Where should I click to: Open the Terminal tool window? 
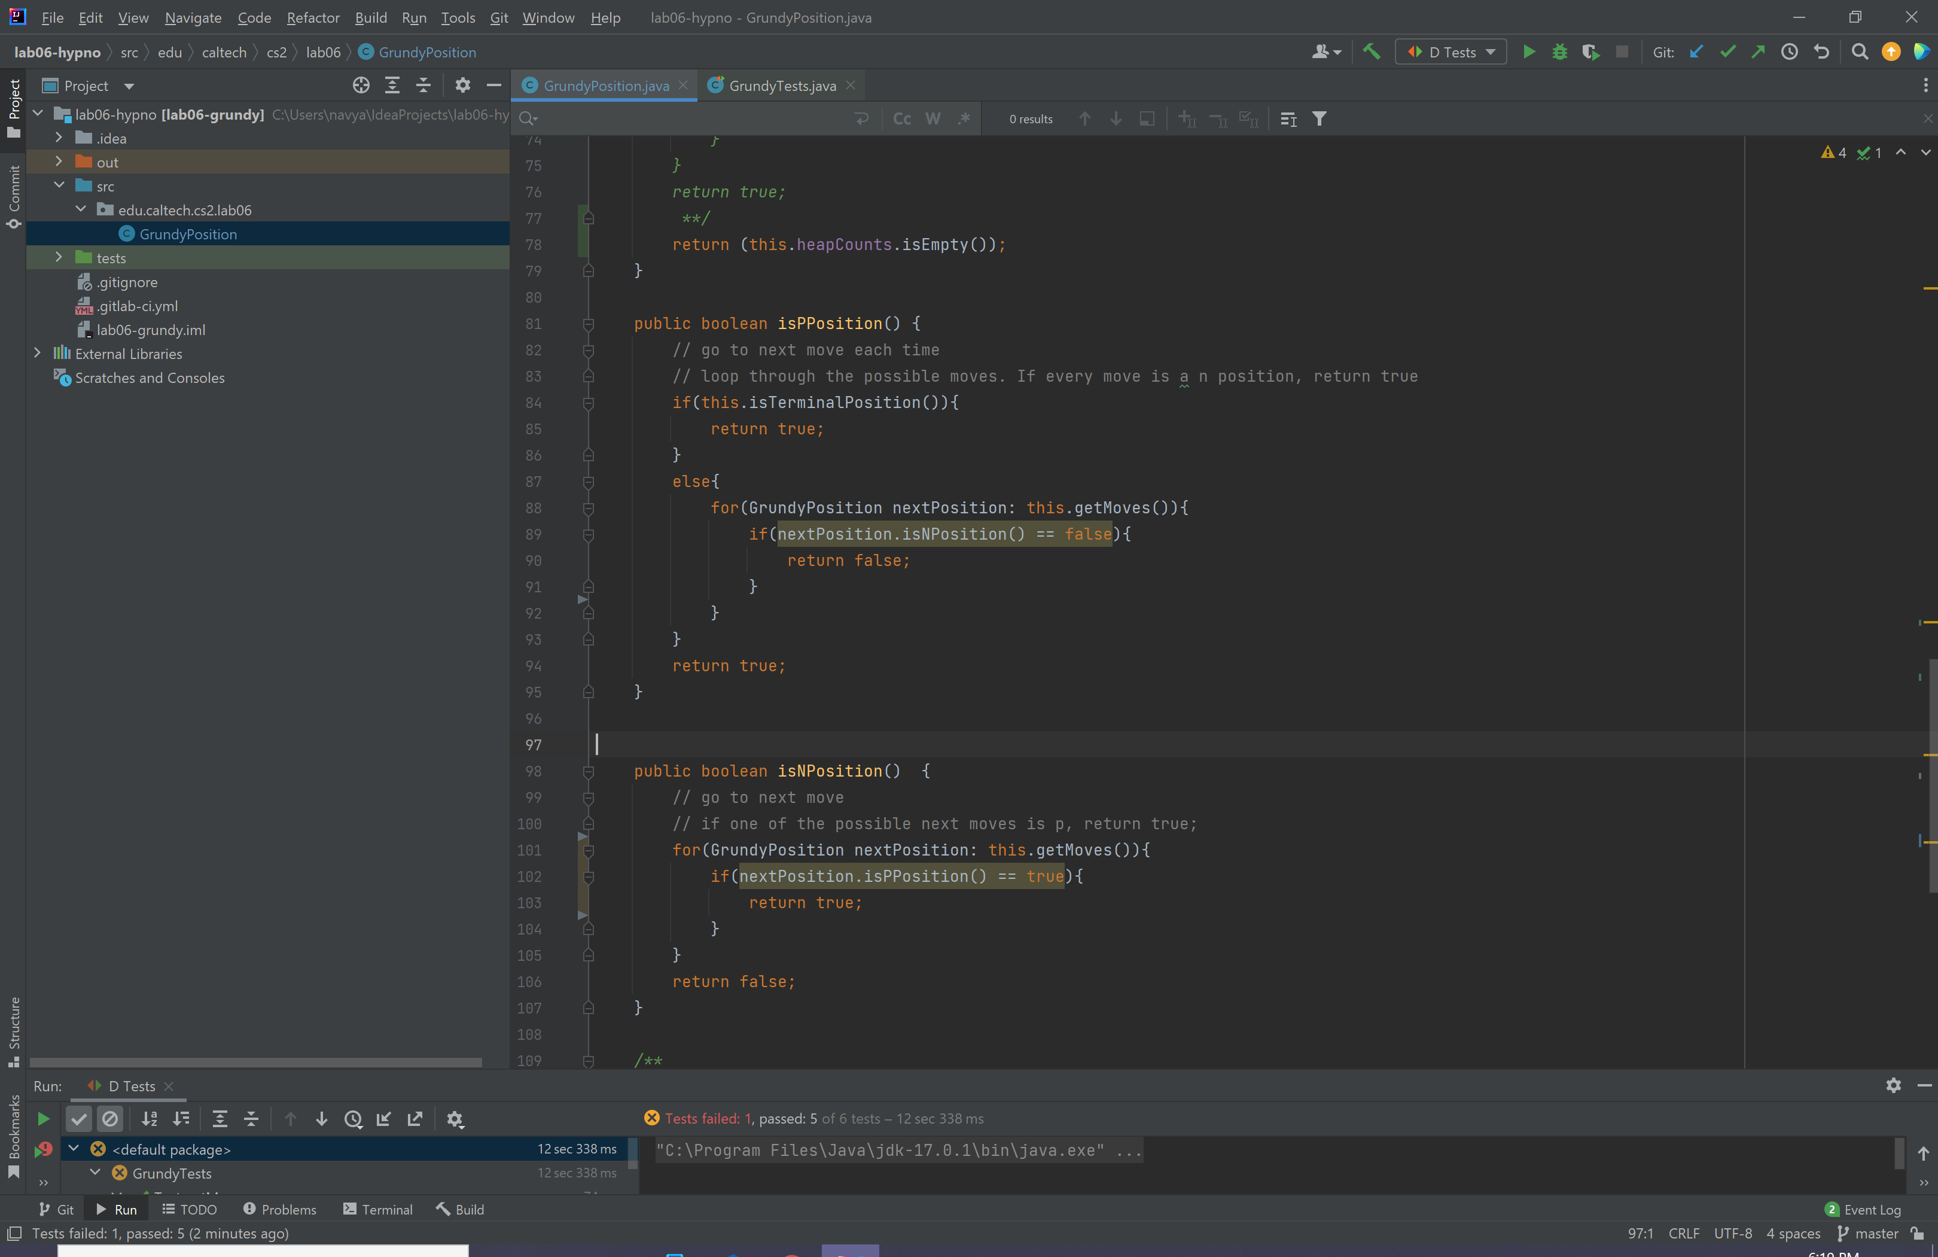click(x=378, y=1209)
